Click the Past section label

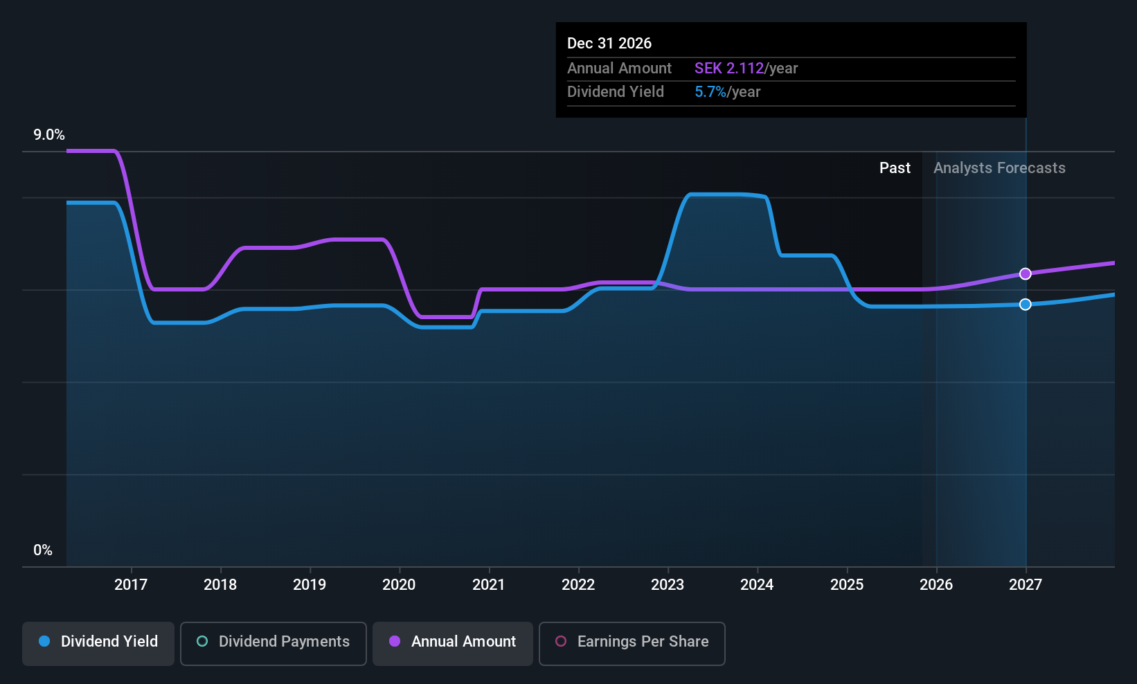895,168
